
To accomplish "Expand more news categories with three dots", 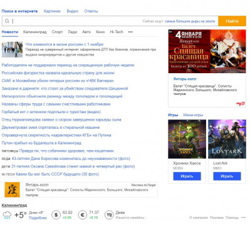I will coord(130,32).
